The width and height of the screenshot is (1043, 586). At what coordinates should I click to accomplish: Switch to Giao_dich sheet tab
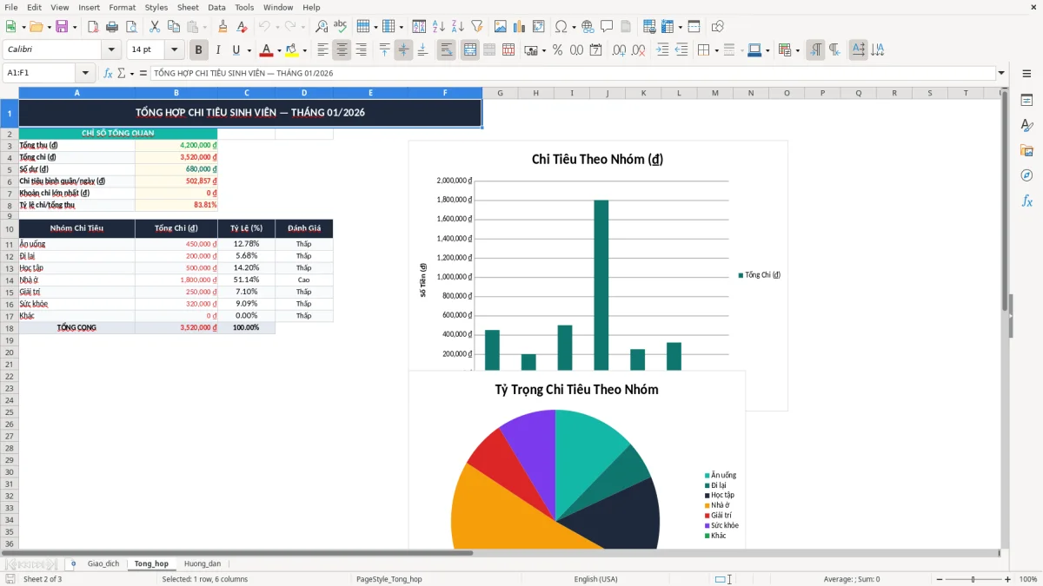tap(103, 563)
